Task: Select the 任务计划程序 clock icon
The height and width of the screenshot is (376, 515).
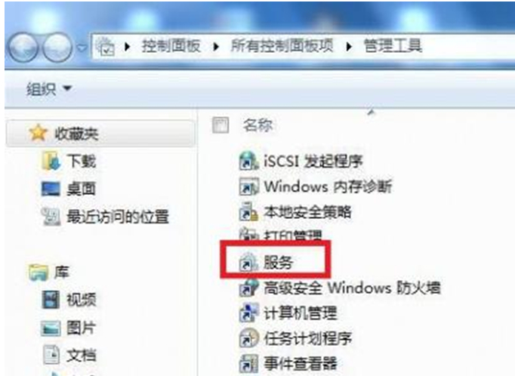Action: 248,338
